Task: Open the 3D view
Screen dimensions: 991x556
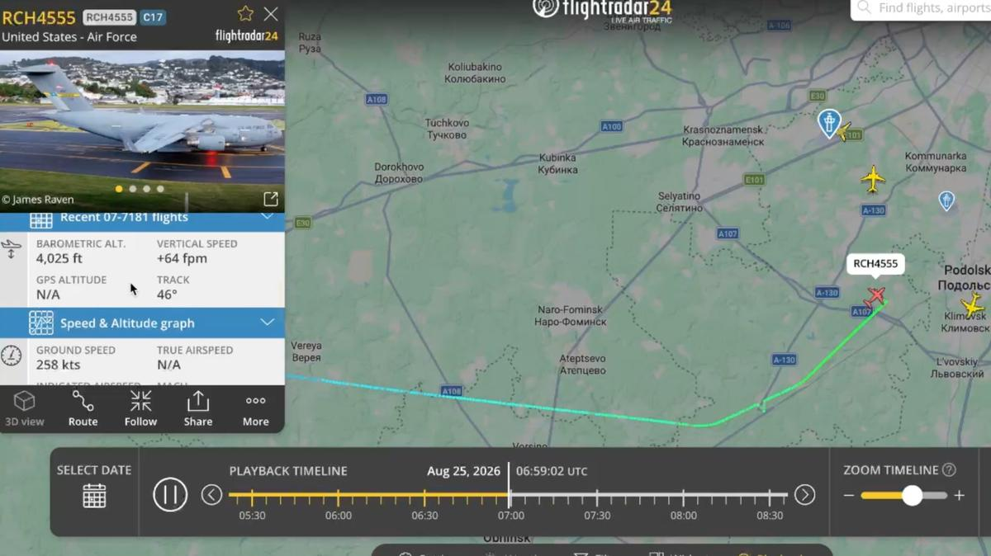Action: (x=25, y=408)
